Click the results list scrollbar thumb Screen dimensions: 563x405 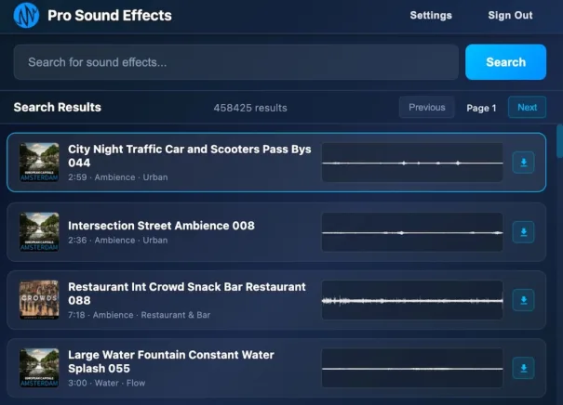(x=559, y=141)
